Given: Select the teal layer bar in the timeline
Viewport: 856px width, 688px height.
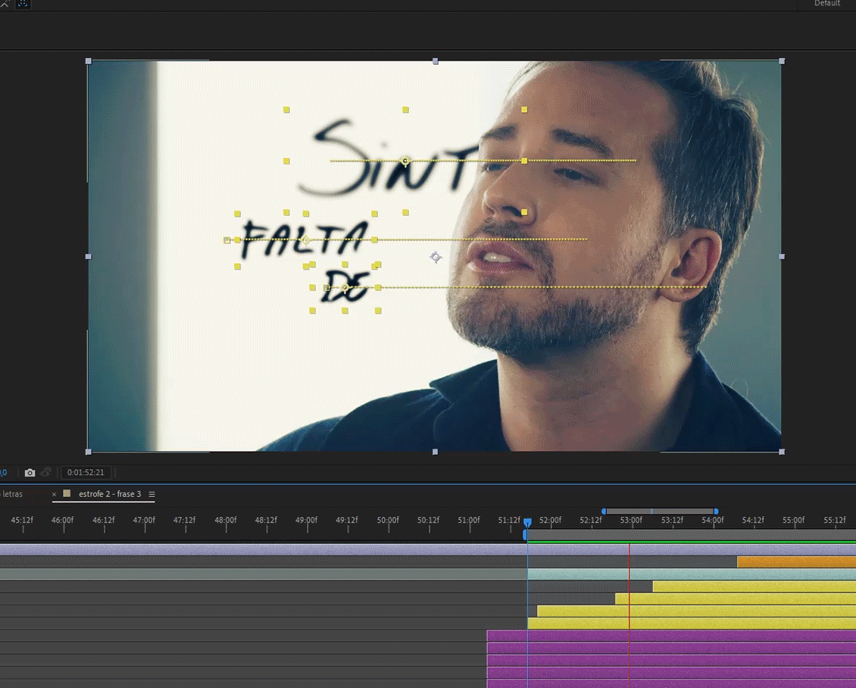Looking at the screenshot, I should point(692,574).
